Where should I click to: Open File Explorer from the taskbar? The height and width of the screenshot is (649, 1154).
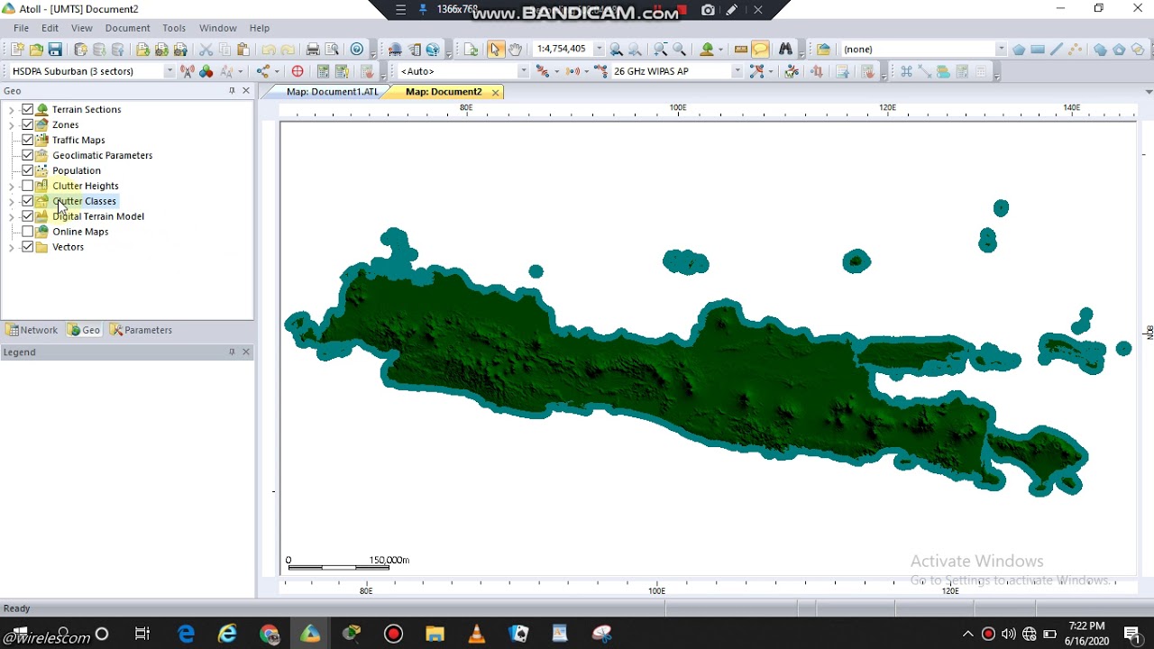(435, 634)
